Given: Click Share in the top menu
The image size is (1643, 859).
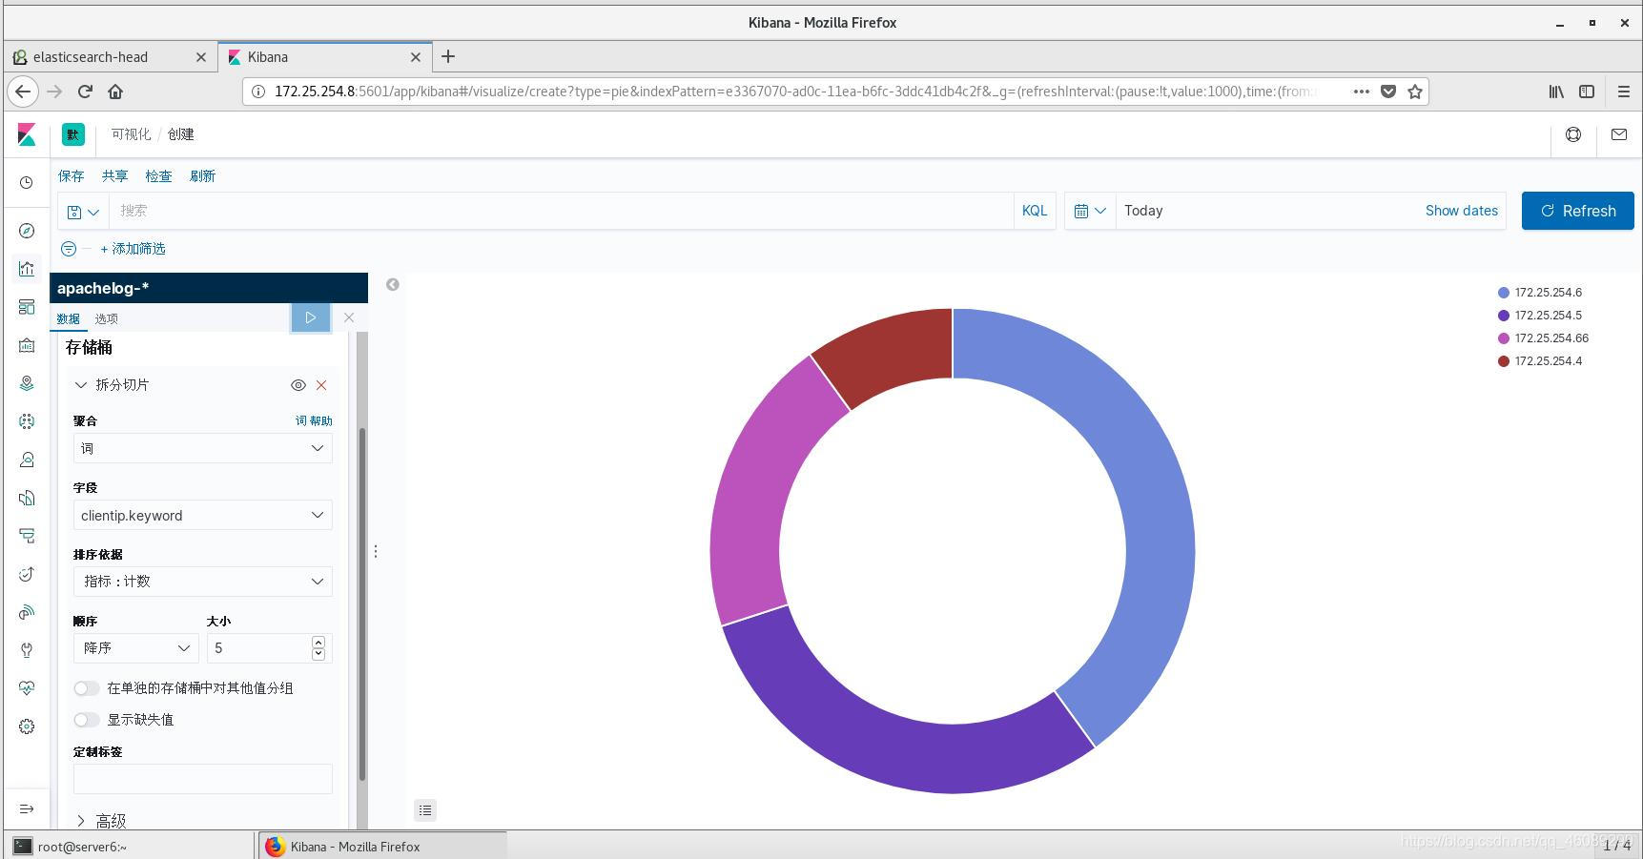Looking at the screenshot, I should click(x=115, y=176).
